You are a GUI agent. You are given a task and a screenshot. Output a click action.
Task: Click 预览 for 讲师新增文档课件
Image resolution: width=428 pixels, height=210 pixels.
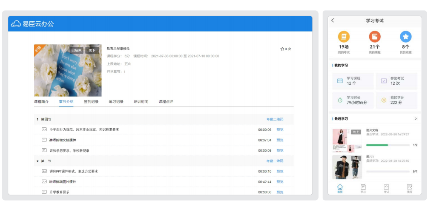pos(280,140)
